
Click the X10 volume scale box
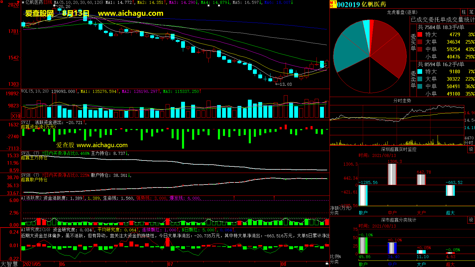(x=16, y=116)
